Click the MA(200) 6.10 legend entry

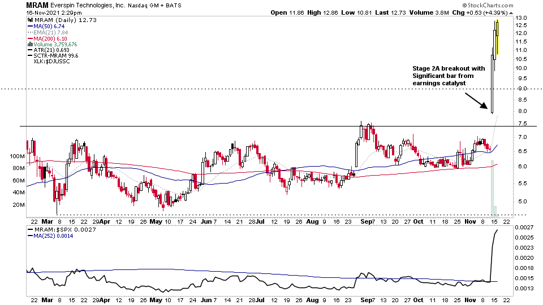click(50, 39)
